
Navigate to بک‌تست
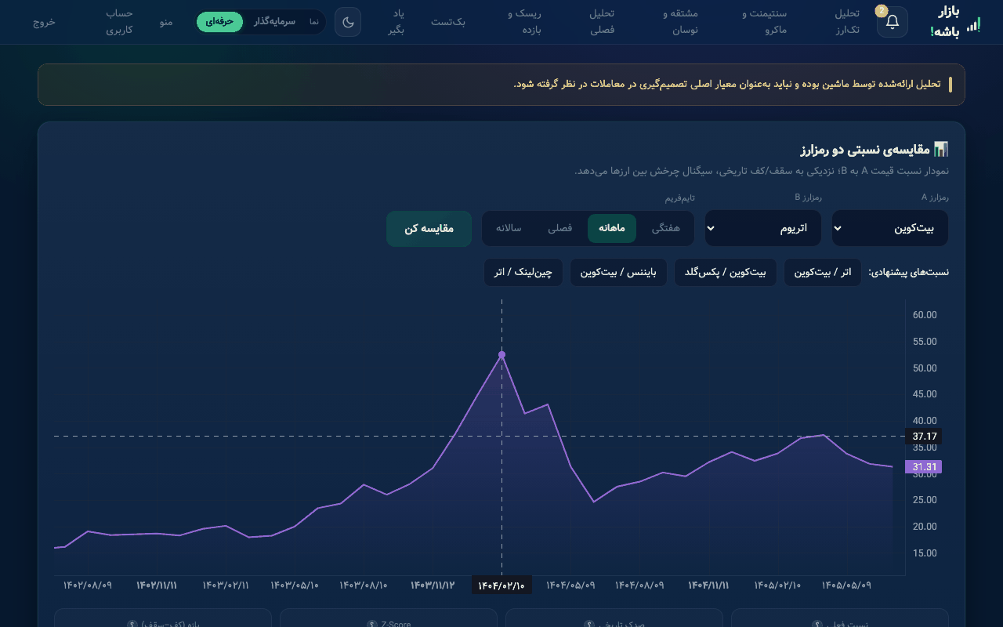click(448, 22)
